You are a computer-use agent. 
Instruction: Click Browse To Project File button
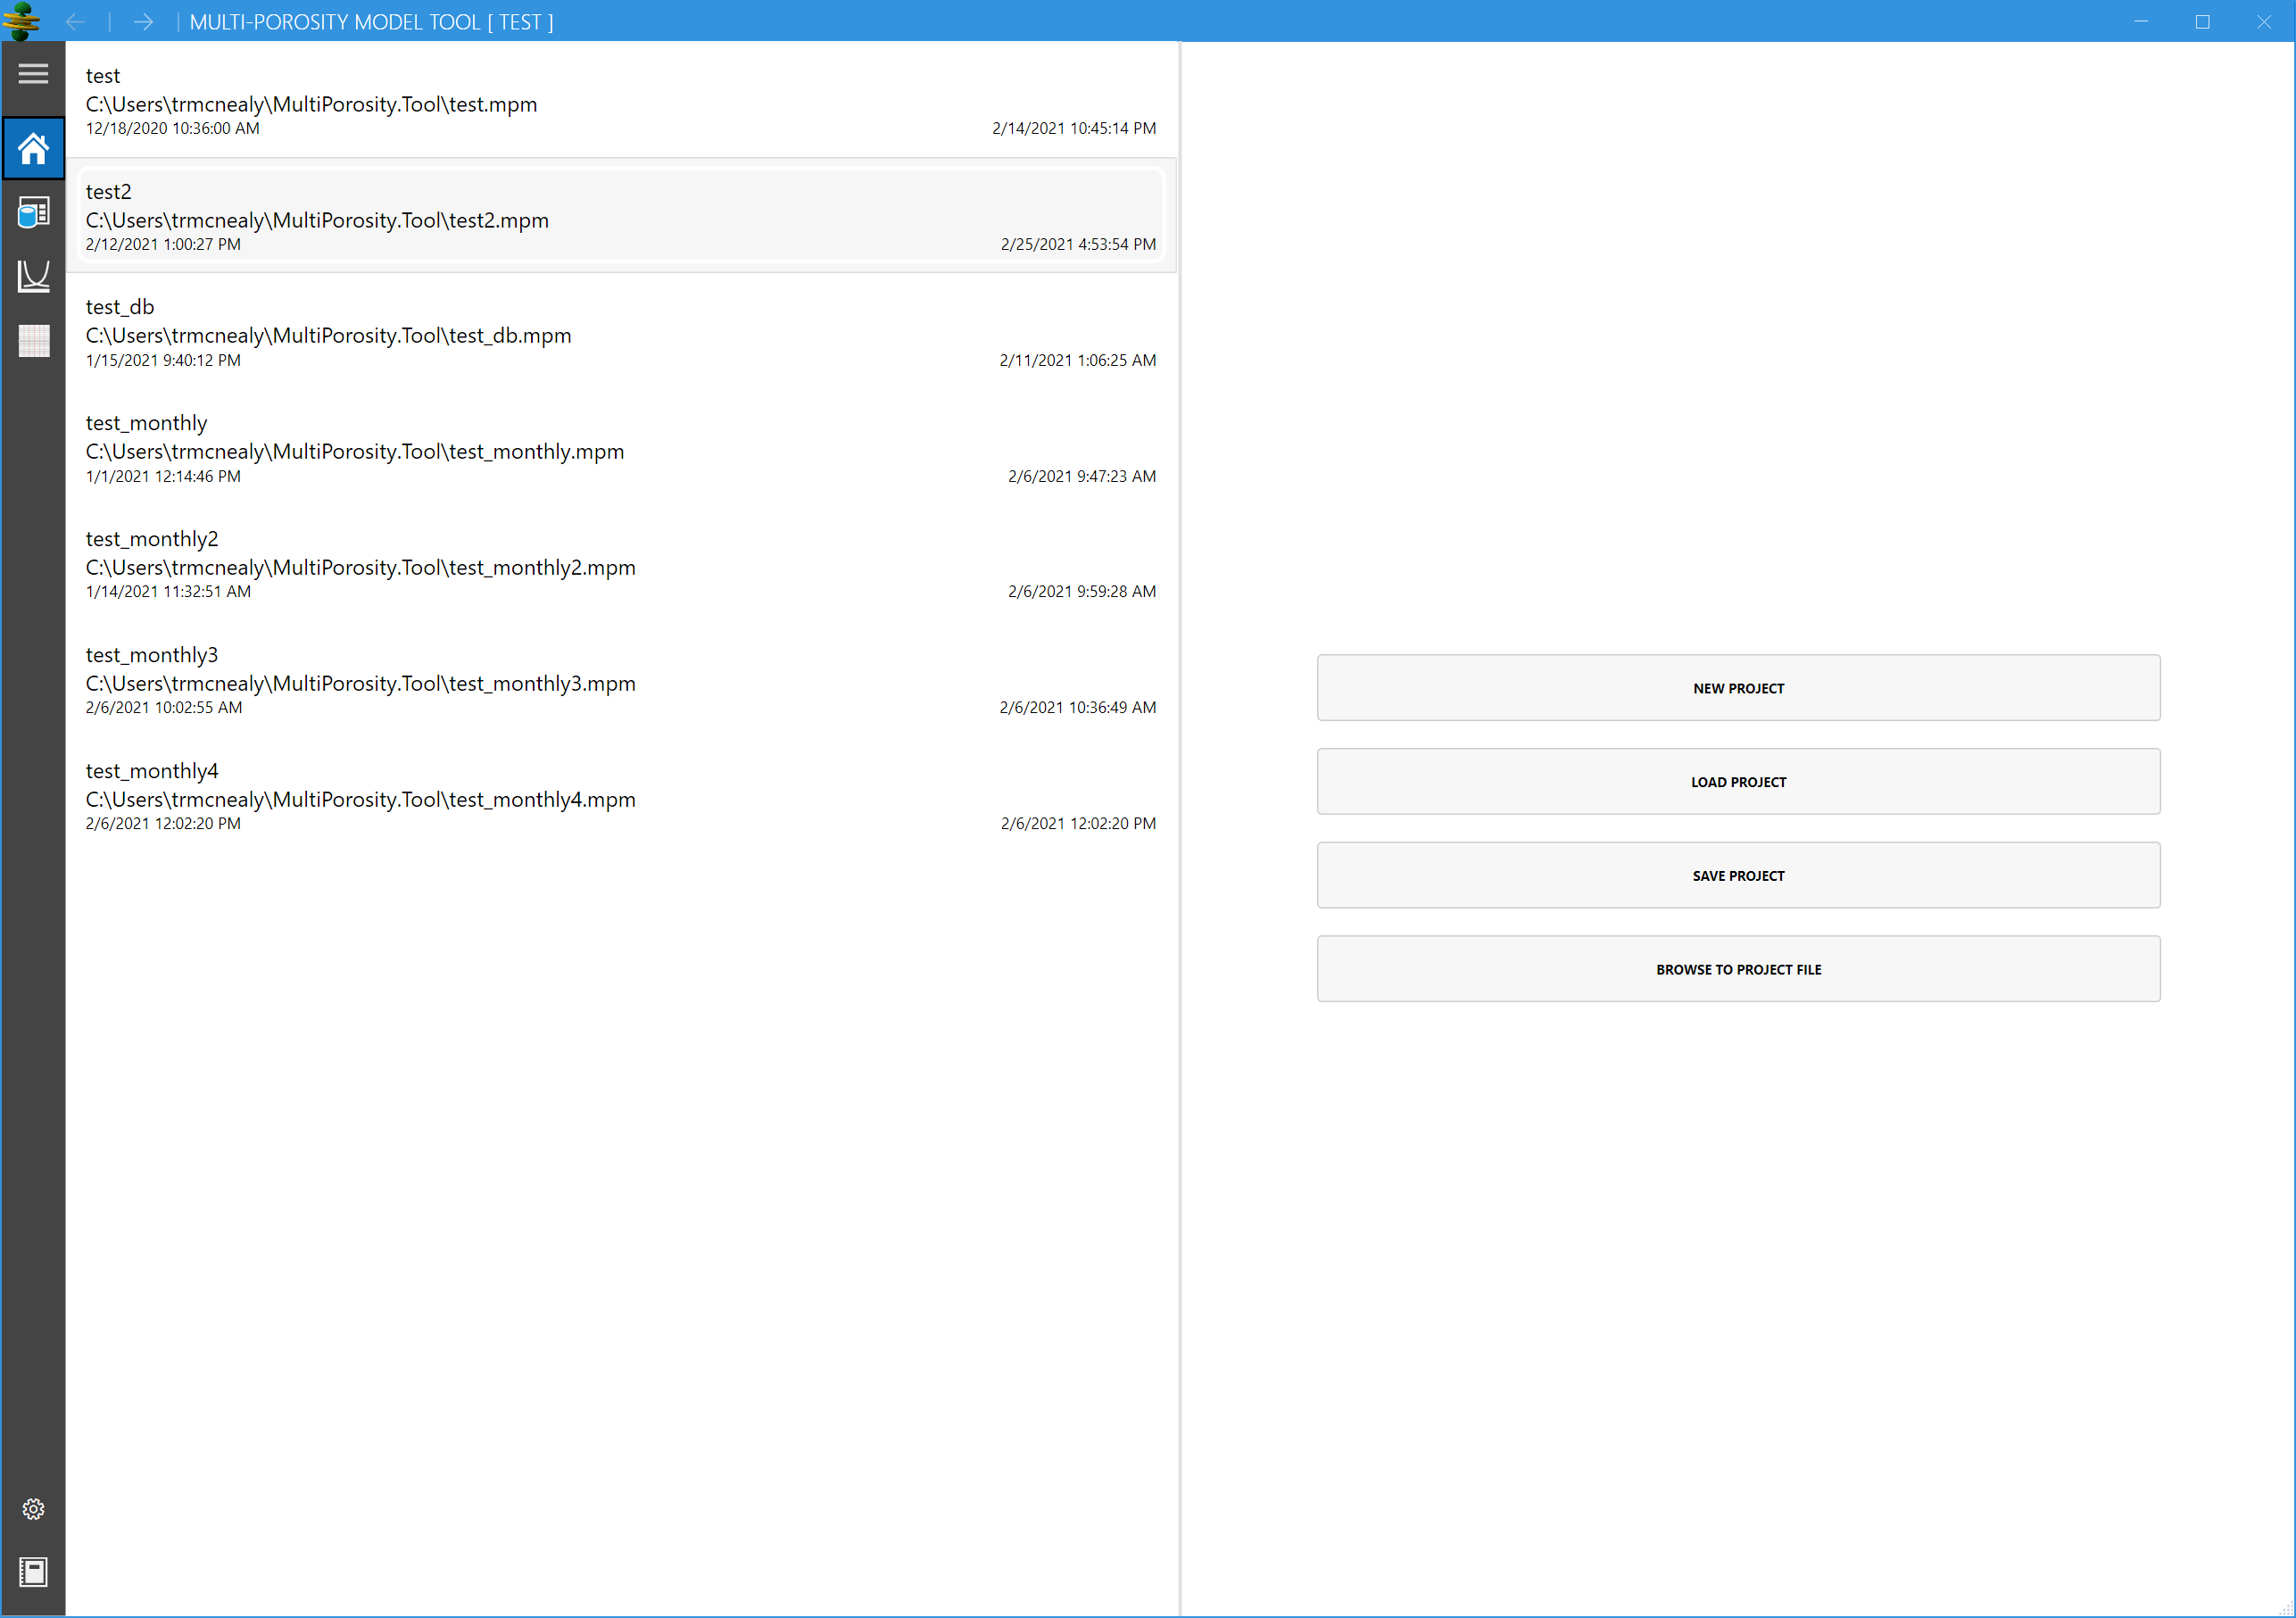[1737, 969]
